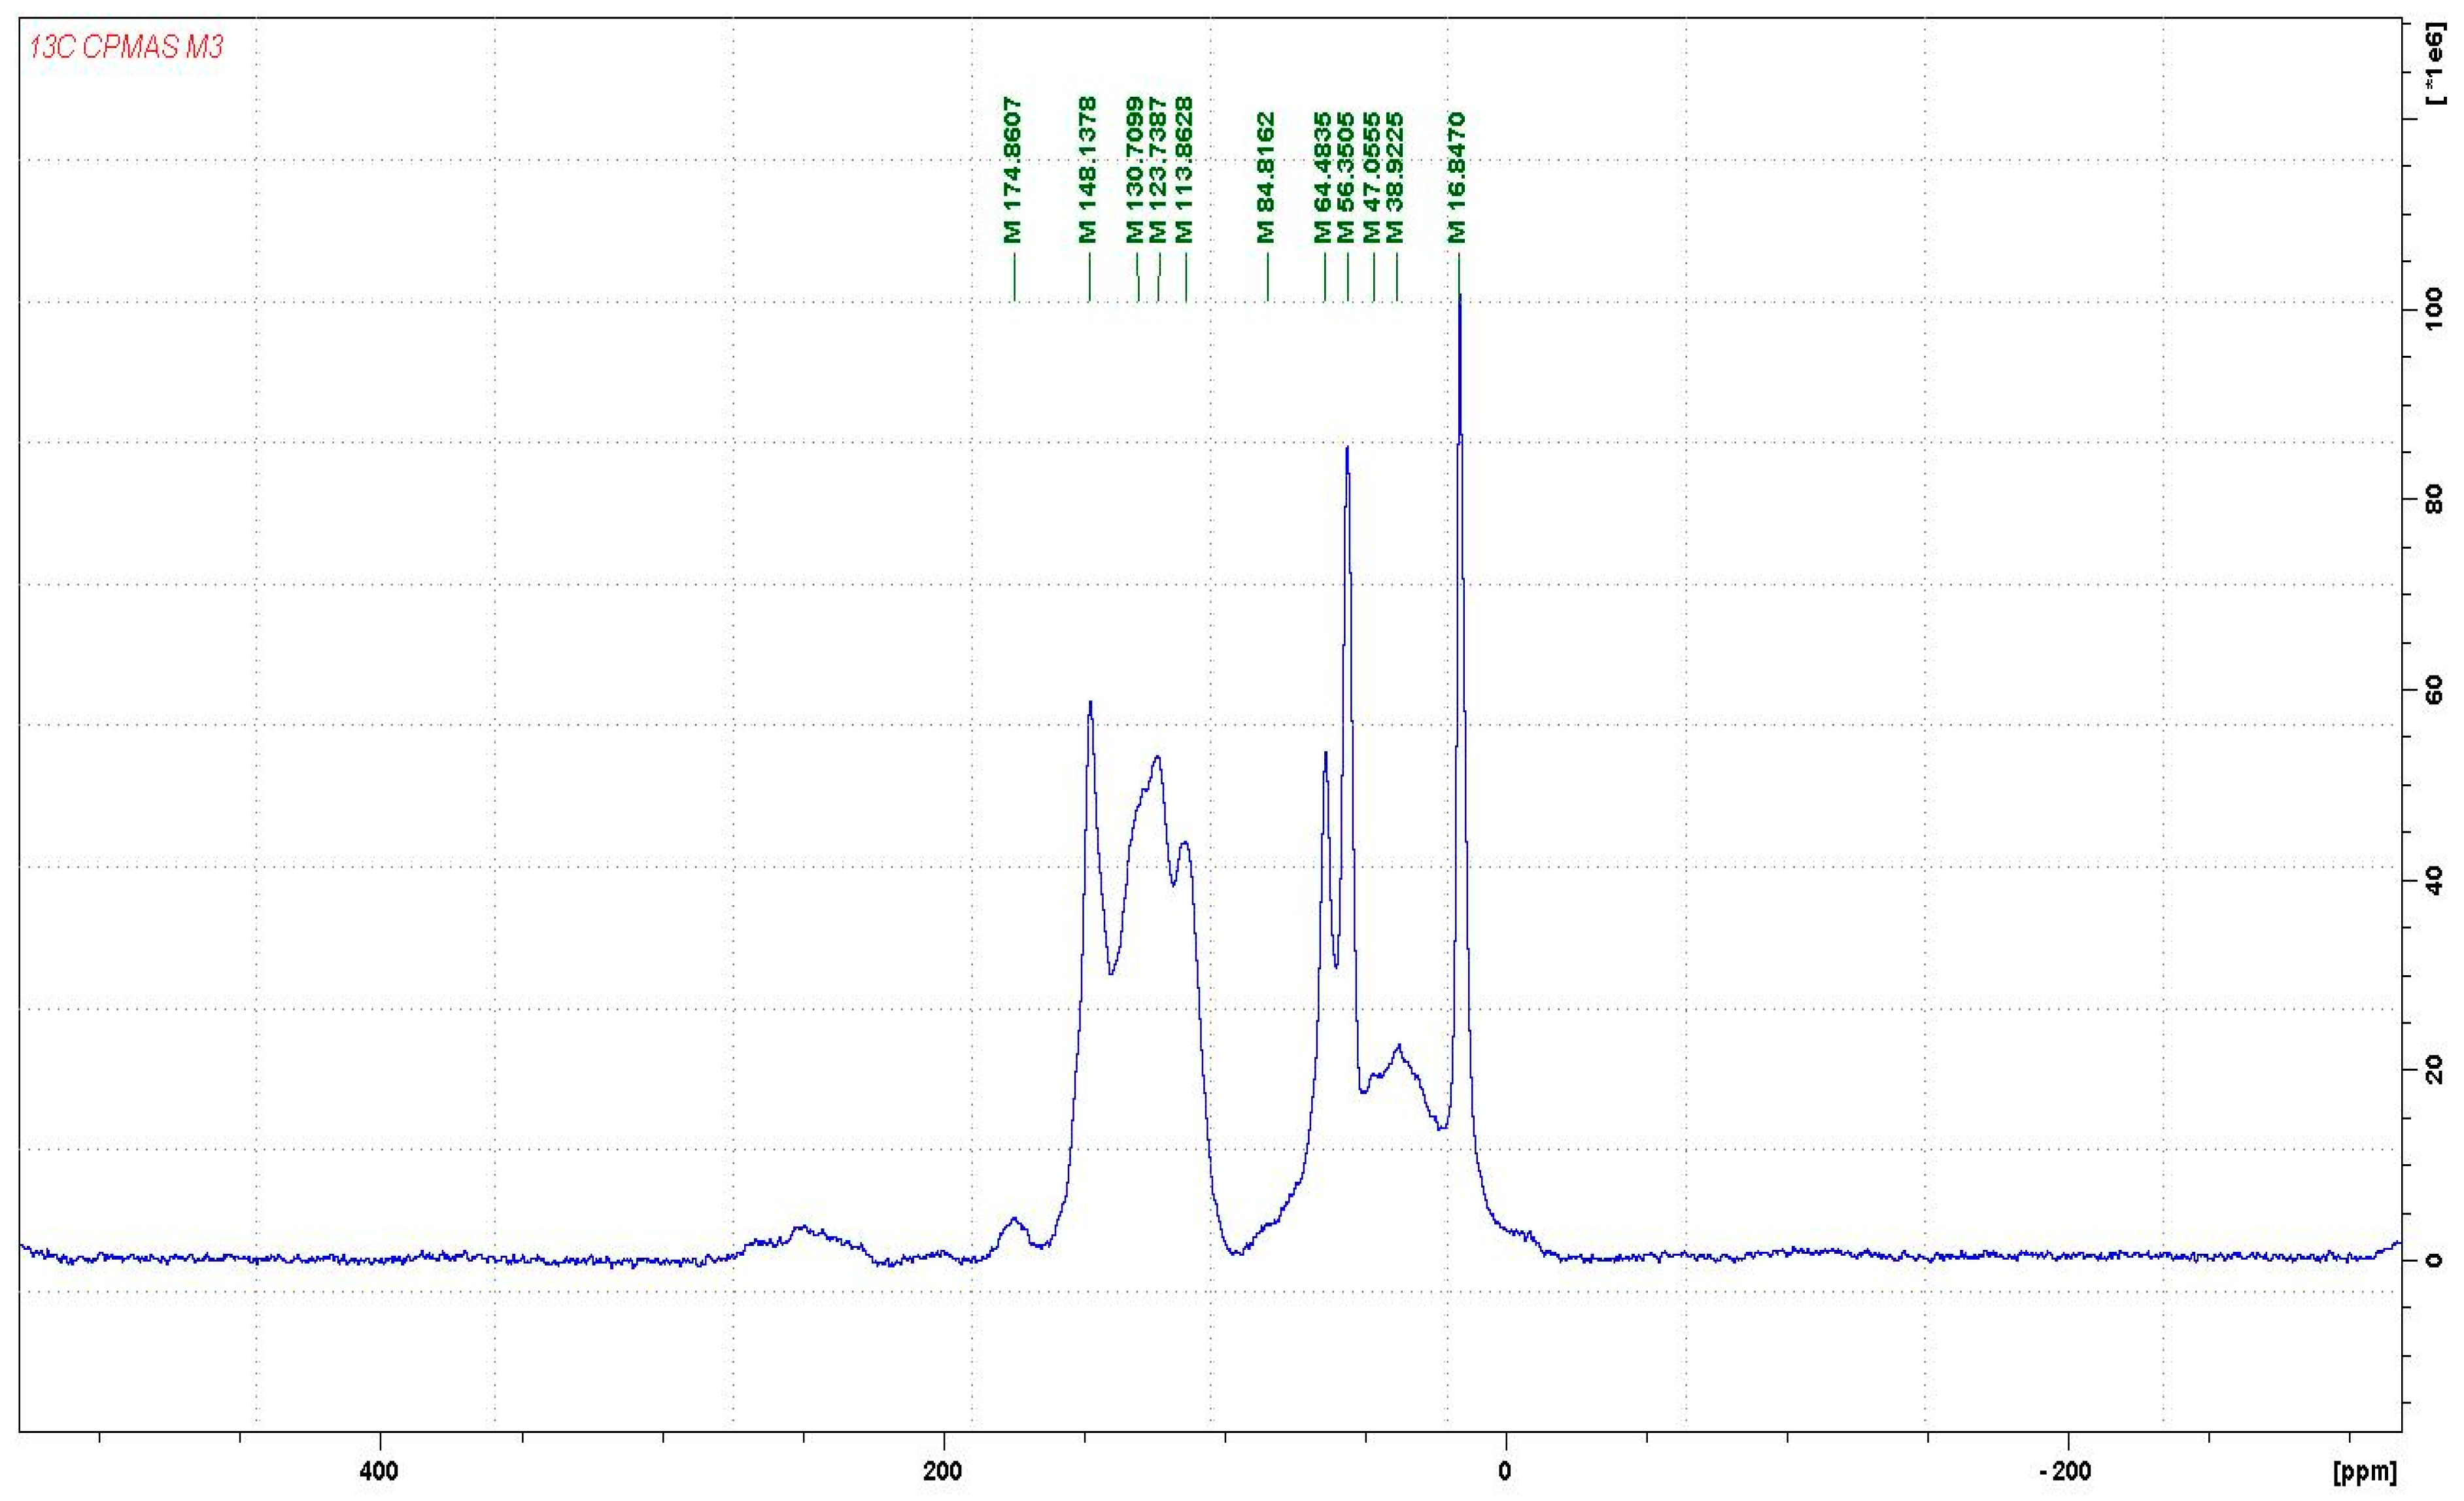Select peak label M 148.1378
Viewport: 2464px width, 1501px height.
click(1087, 170)
